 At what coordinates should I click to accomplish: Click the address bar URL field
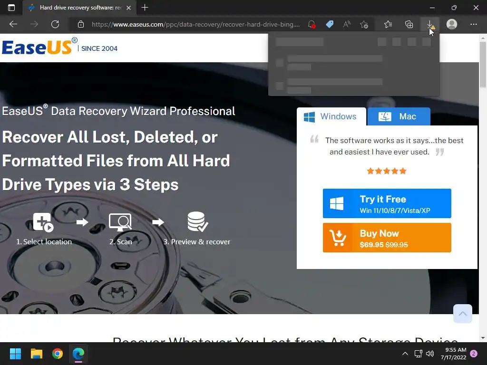[x=195, y=24]
